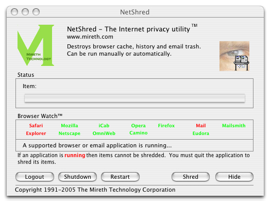Click the NetShred title bar text
The image size is (271, 203).
134,12
